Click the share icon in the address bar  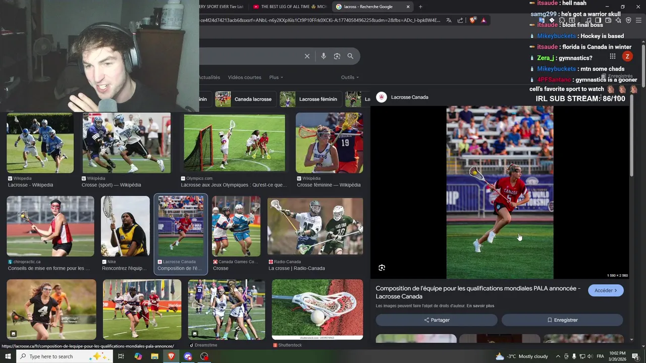point(460,20)
